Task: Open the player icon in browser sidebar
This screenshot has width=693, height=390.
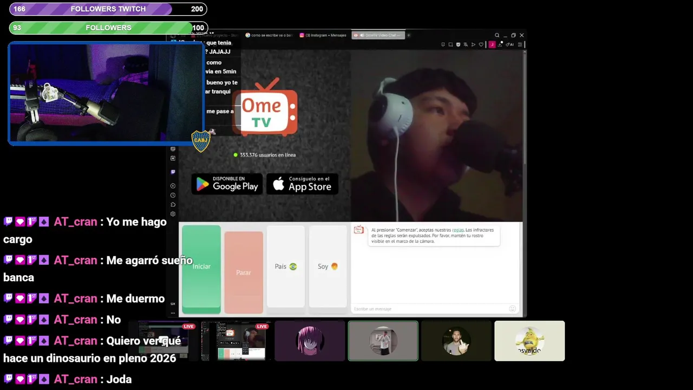Action: tap(173, 186)
